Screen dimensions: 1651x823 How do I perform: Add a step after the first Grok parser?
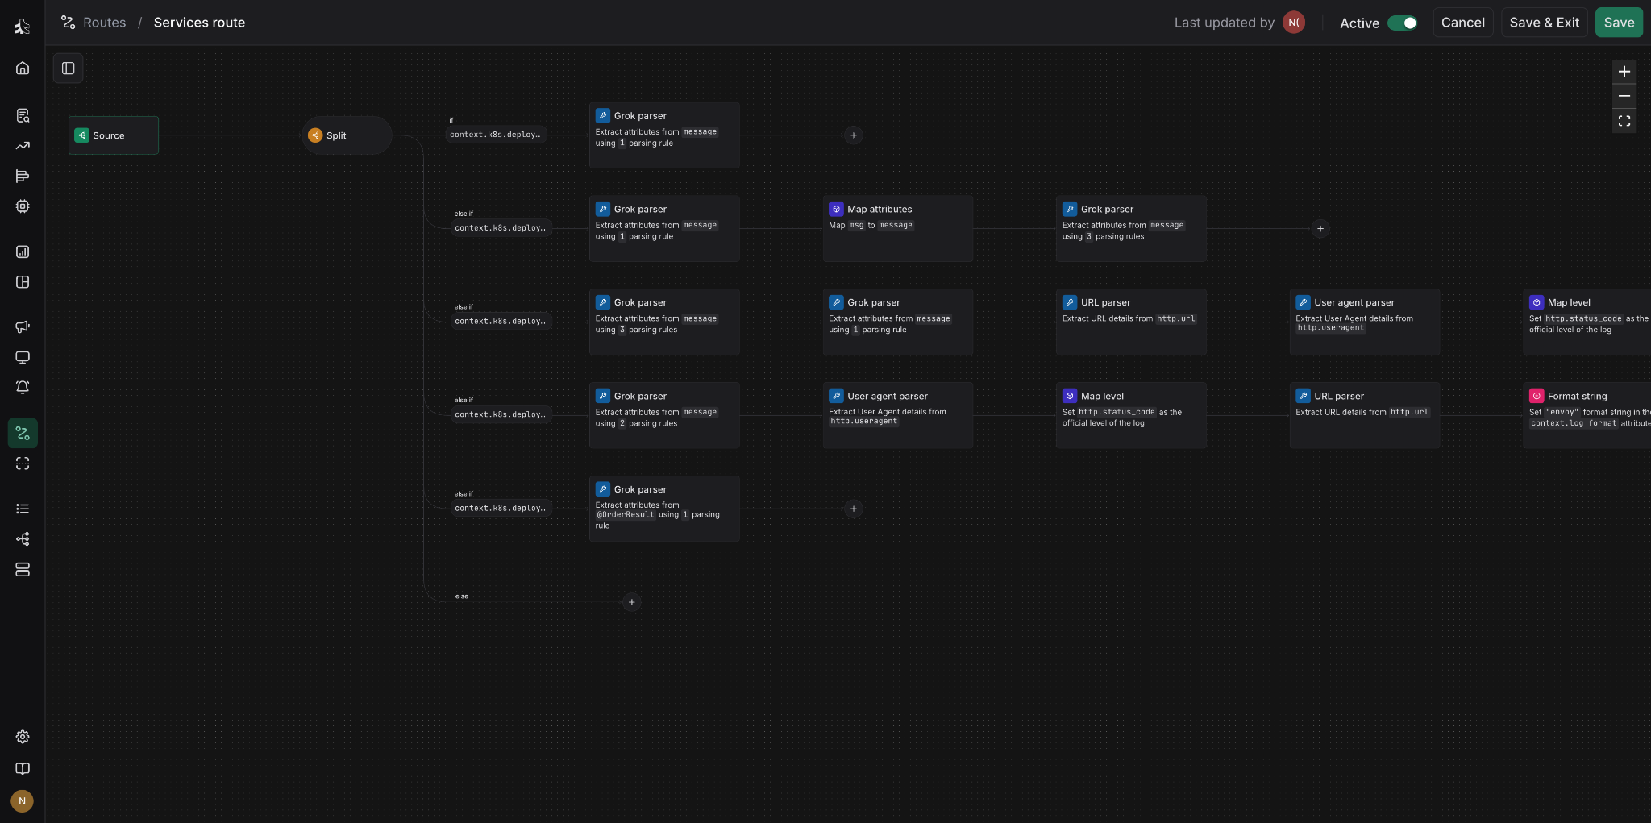[853, 135]
